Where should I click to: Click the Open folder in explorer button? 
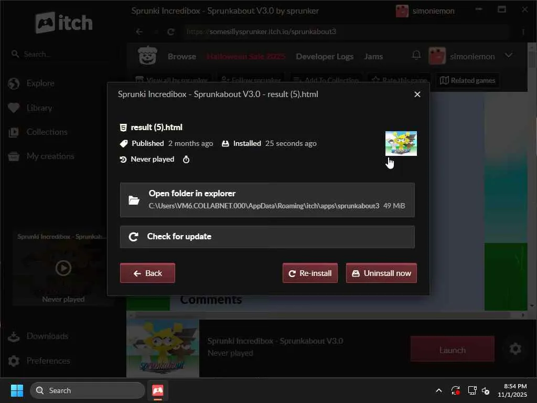pos(267,200)
